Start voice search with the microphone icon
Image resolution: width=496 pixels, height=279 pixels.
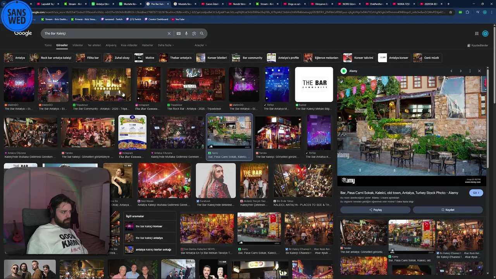click(186, 33)
